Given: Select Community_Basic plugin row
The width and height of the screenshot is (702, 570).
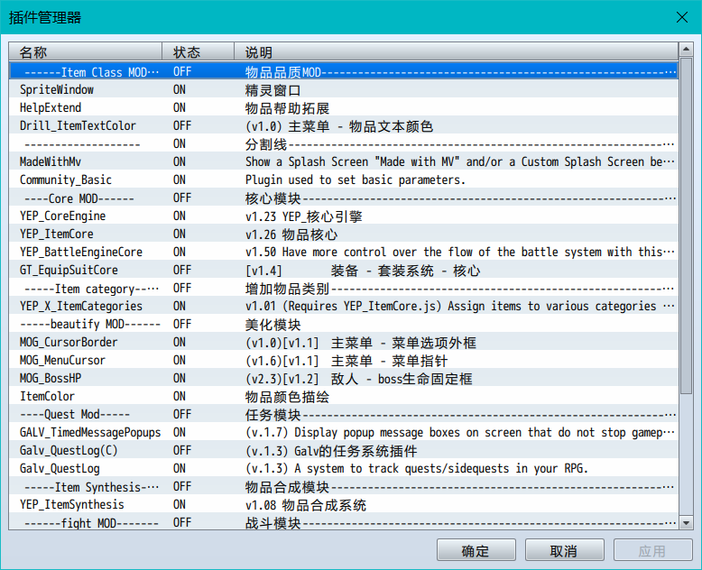Looking at the screenshot, I should click(x=343, y=179).
